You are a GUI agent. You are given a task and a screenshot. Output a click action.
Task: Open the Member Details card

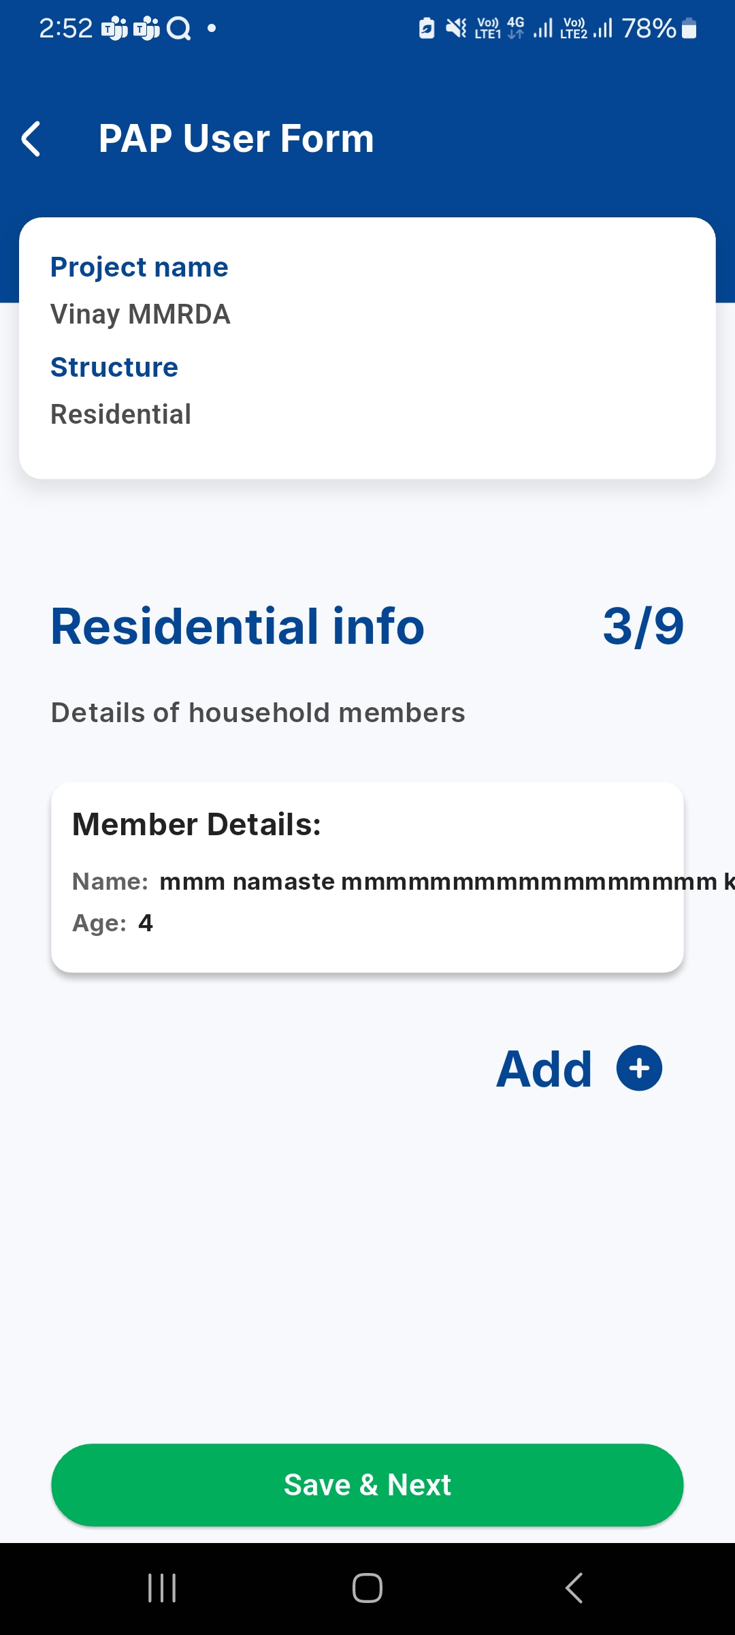point(367,877)
